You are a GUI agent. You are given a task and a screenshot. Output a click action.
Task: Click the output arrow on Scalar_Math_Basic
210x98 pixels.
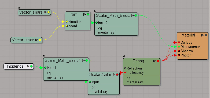[x=132, y=15]
